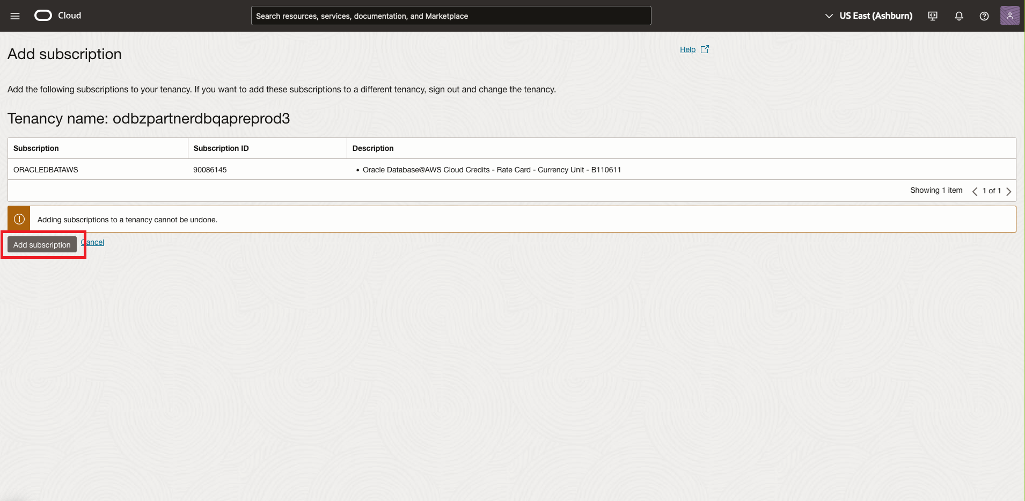This screenshot has width=1025, height=501.
Task: Go to next page with the right chevron
Action: click(x=1009, y=191)
